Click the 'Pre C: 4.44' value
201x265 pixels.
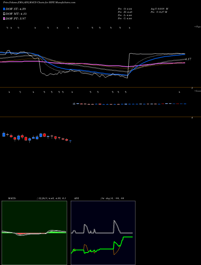[125, 18]
